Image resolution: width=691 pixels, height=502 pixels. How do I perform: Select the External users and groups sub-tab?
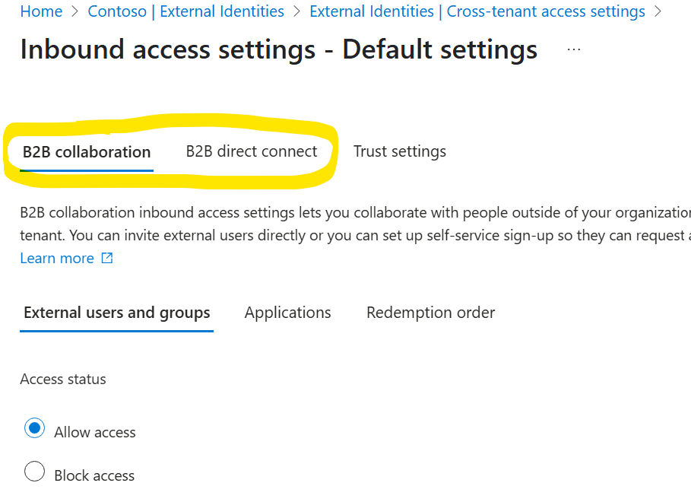[116, 312]
